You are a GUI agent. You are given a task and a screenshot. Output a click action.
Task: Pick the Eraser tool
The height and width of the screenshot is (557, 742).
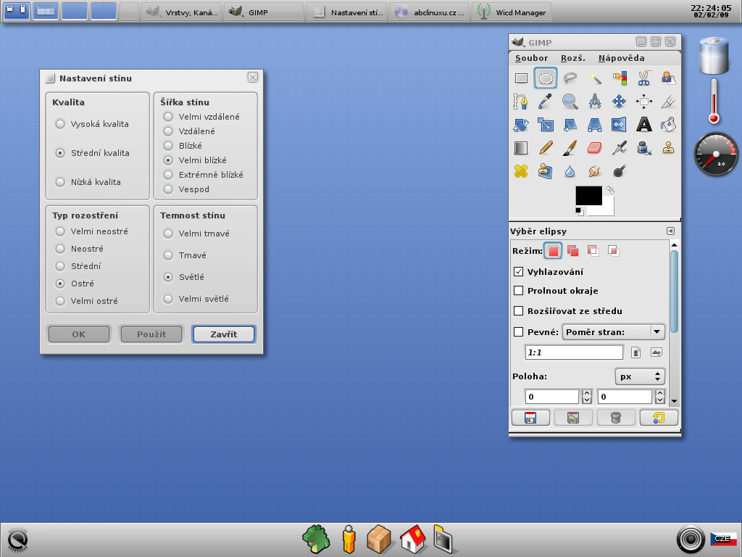(x=595, y=148)
